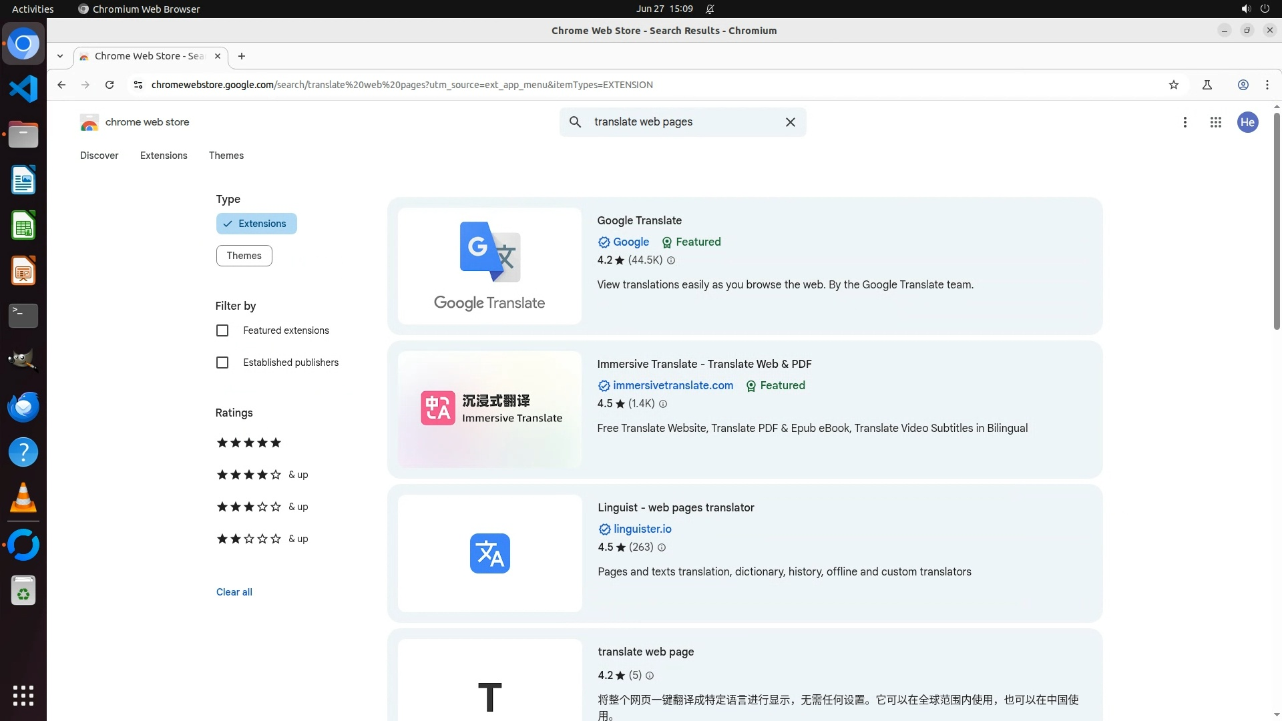Screen dimensions: 1282x721
Task: Expand the tab search dropdown arrow
Action: tap(60, 56)
